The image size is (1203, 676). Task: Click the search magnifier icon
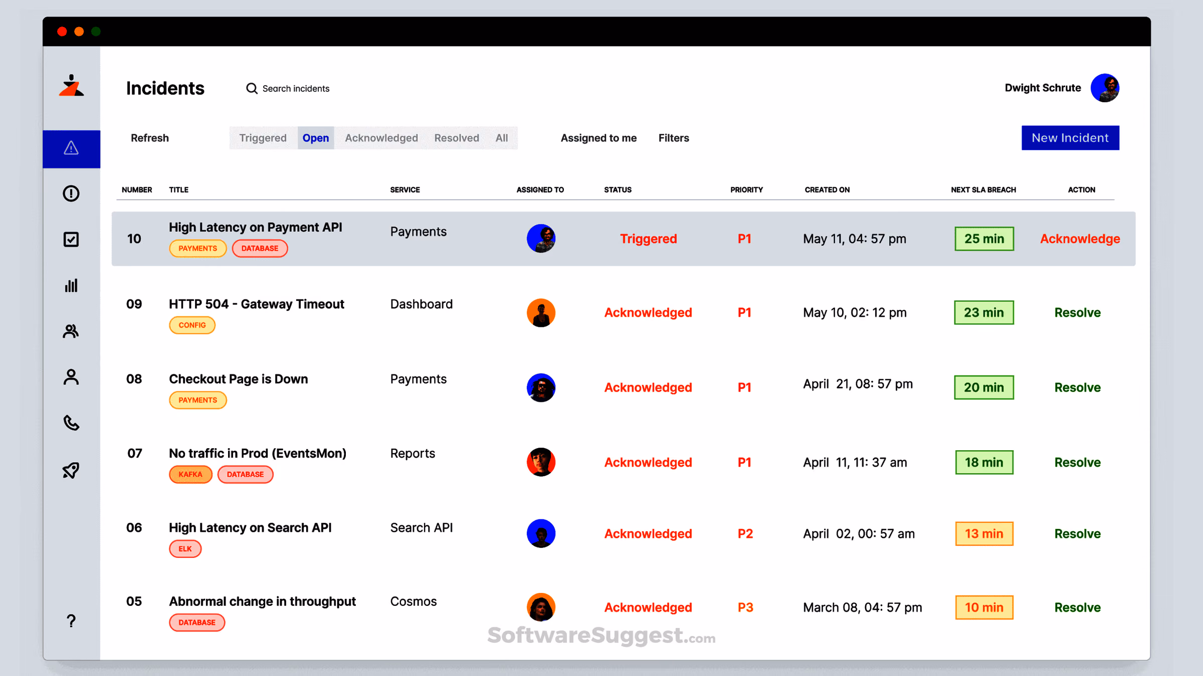252,89
